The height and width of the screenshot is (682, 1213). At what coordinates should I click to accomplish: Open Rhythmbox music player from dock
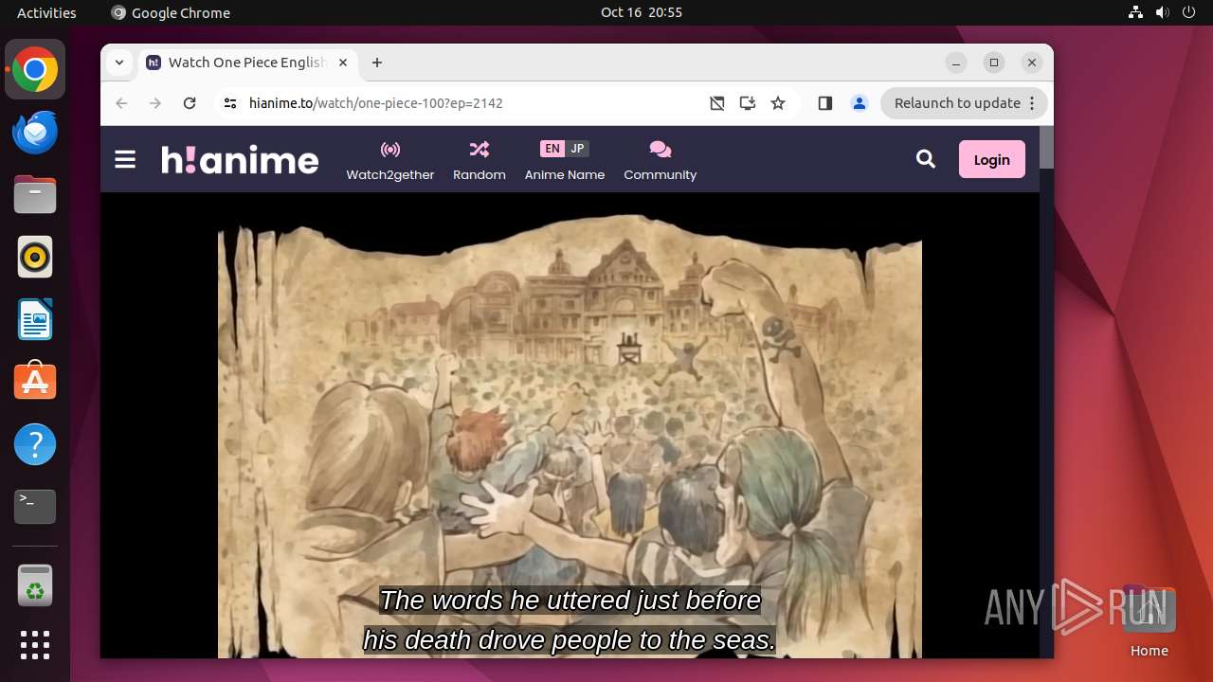tap(35, 257)
